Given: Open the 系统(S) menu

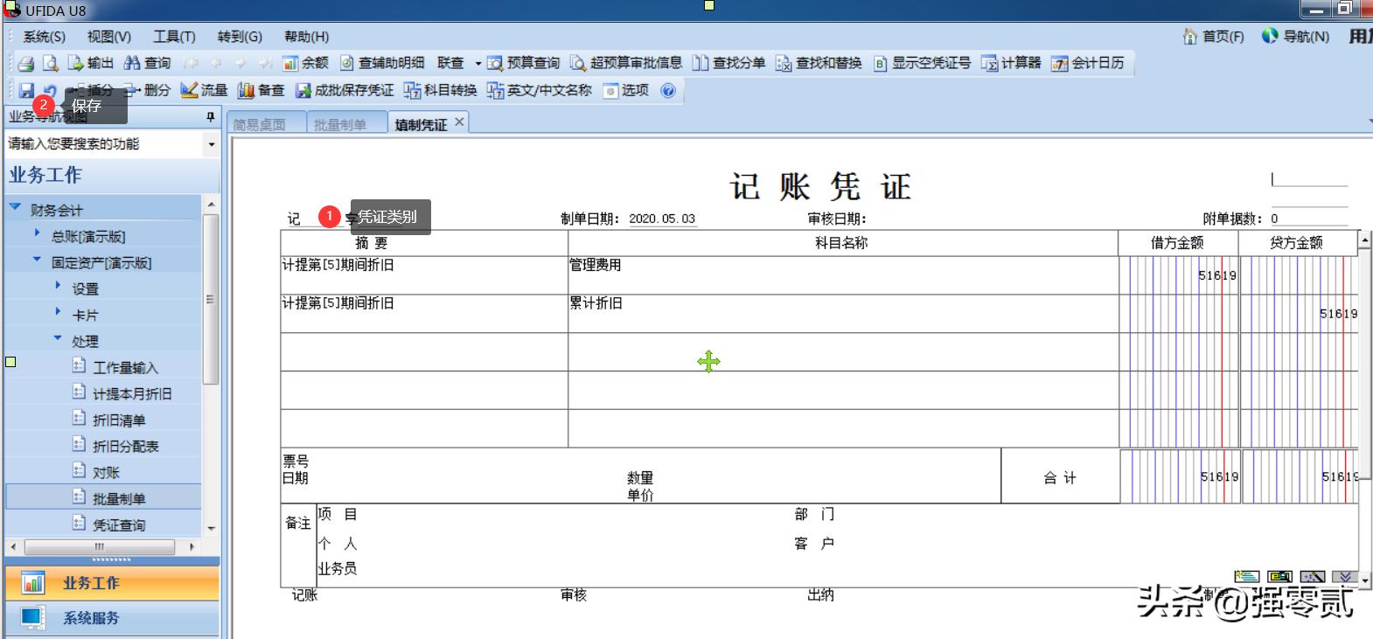Looking at the screenshot, I should [44, 36].
